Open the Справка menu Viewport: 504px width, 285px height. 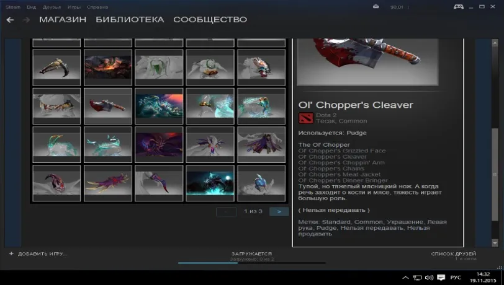pos(97,7)
